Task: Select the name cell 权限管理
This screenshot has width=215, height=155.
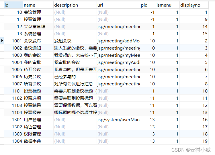Action: tap(38, 134)
